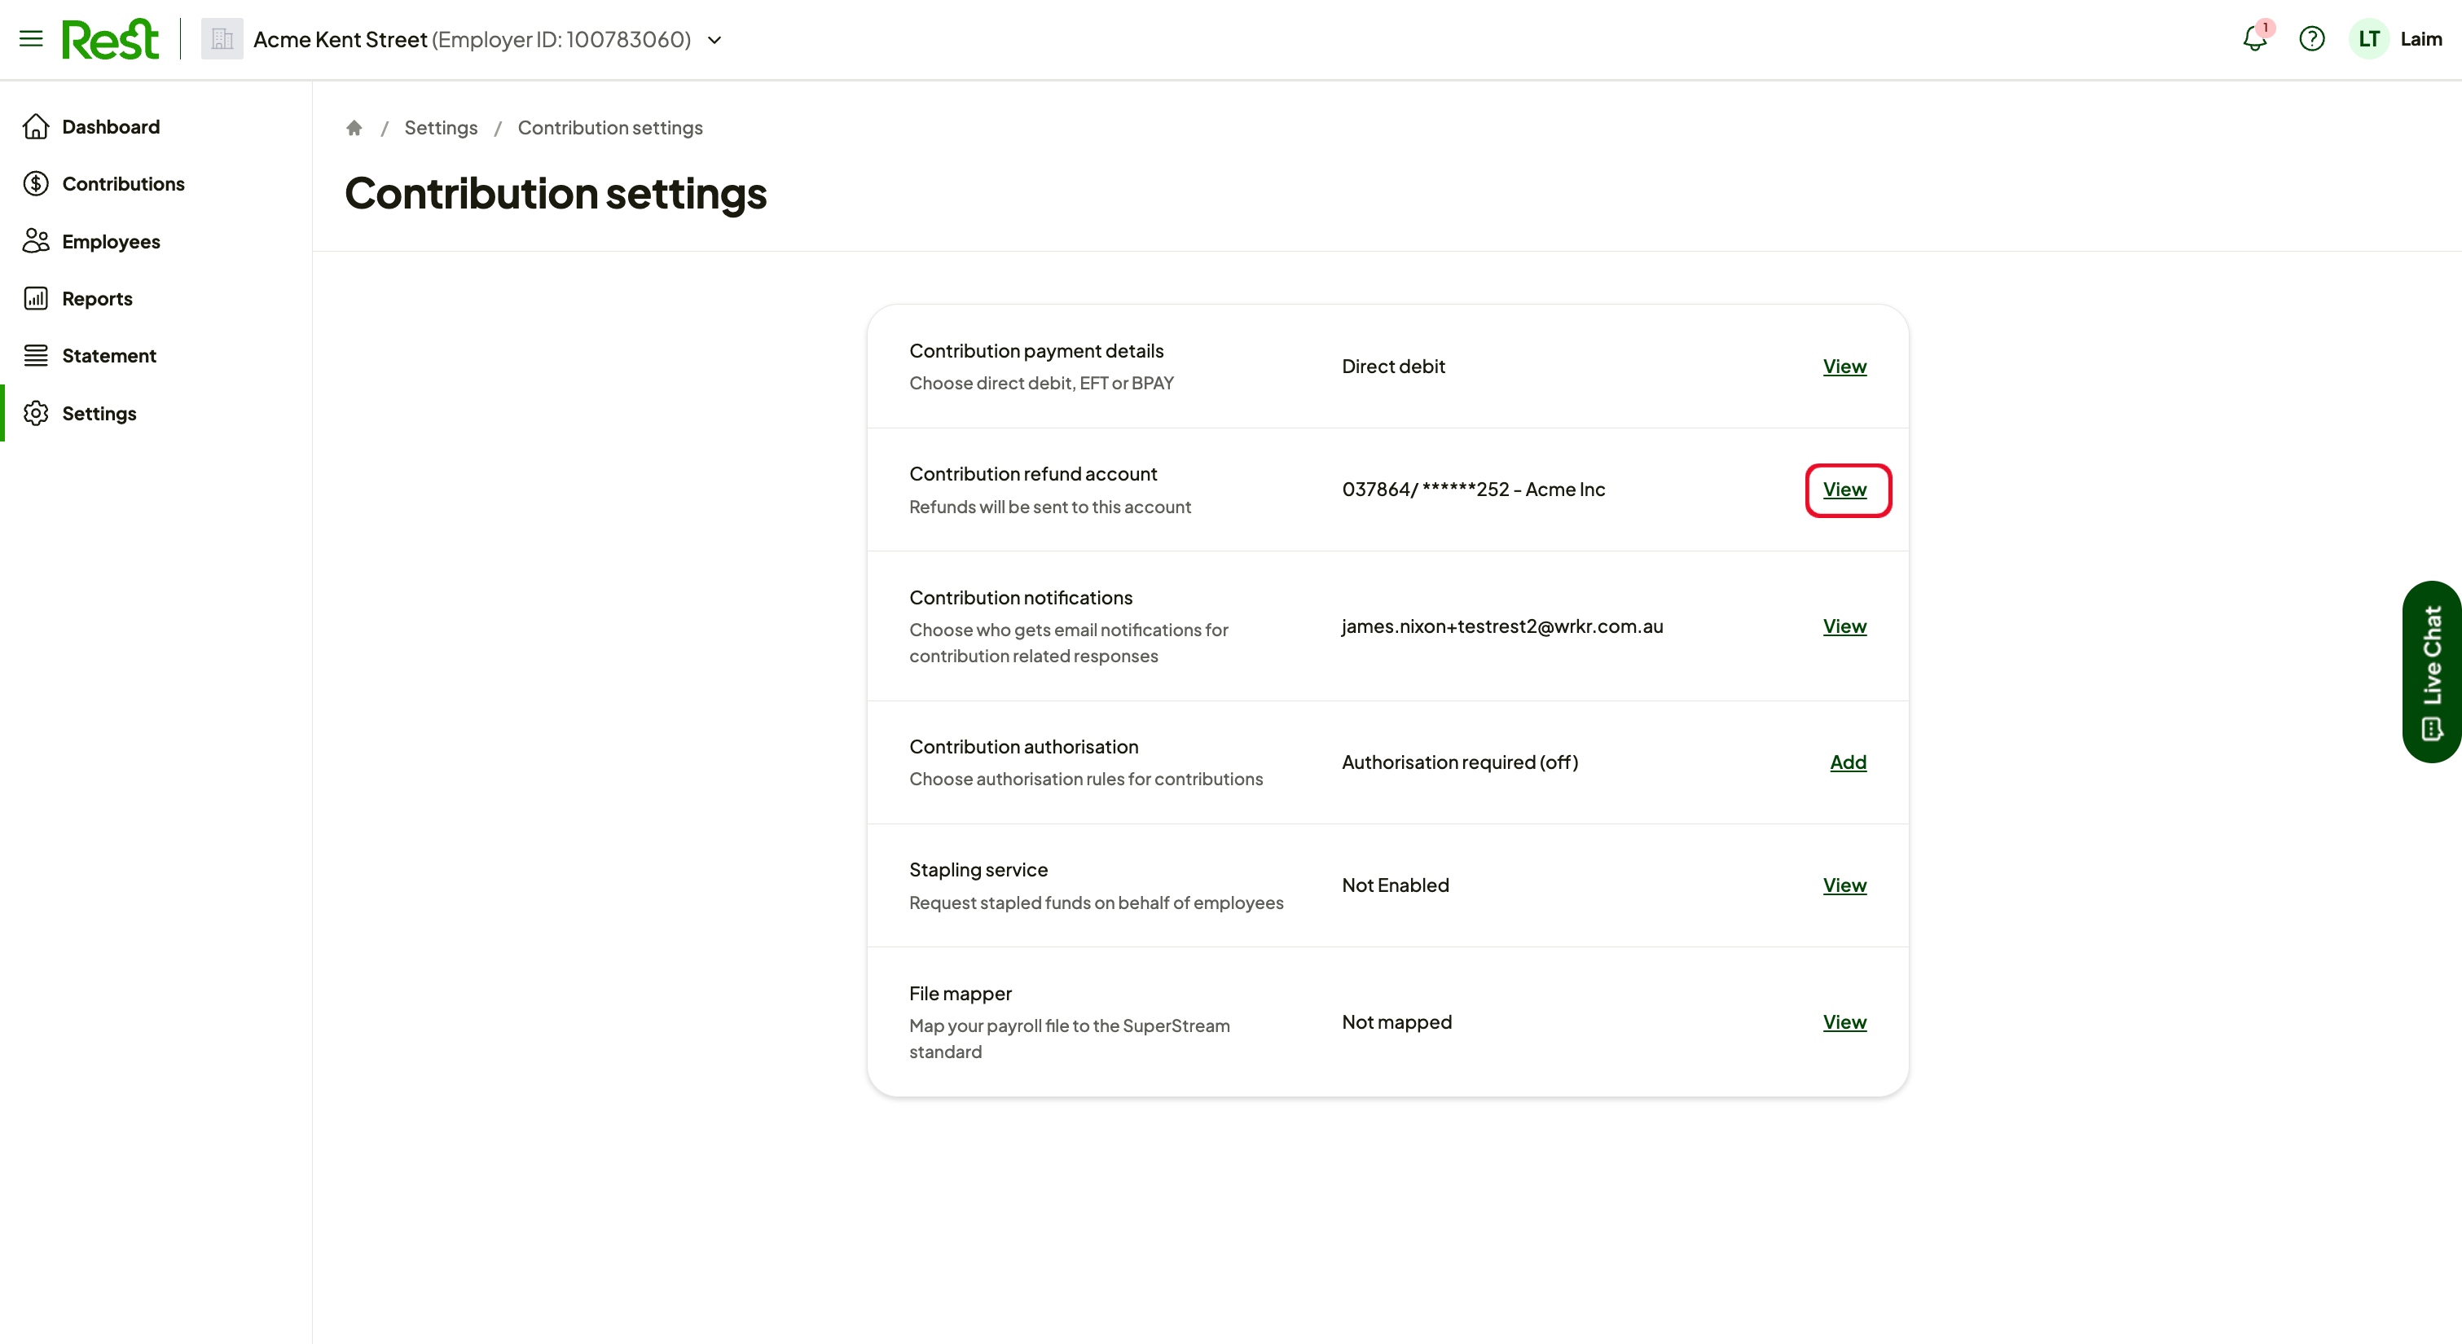Click the help question mark icon
2462x1344 pixels.
pyautogui.click(x=2311, y=39)
